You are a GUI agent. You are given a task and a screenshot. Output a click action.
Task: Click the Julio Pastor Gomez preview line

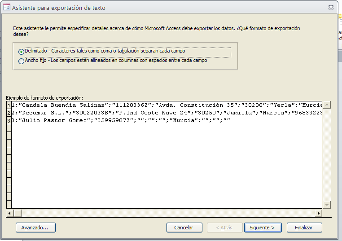121,120
